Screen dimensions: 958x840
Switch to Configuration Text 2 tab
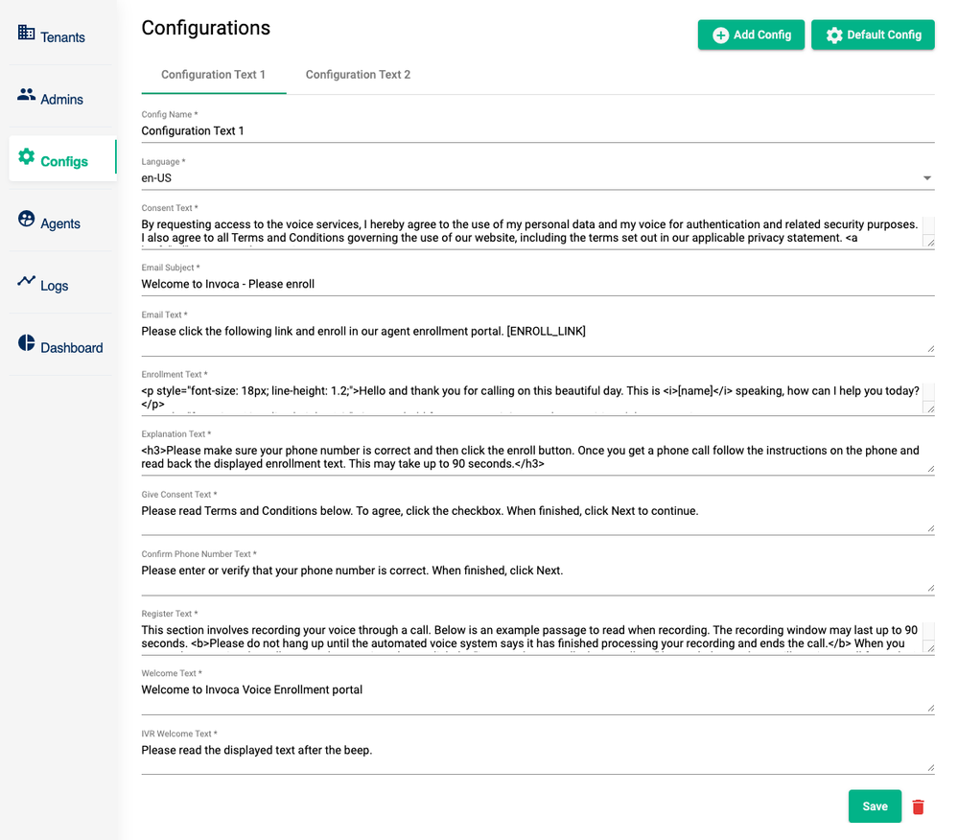[x=358, y=75]
